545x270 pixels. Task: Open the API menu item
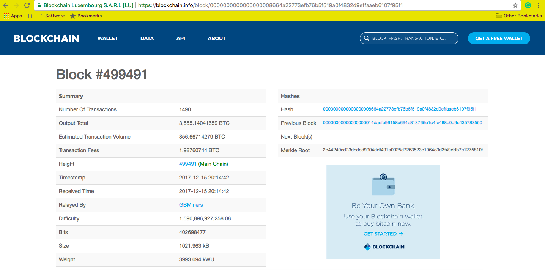pos(181,38)
